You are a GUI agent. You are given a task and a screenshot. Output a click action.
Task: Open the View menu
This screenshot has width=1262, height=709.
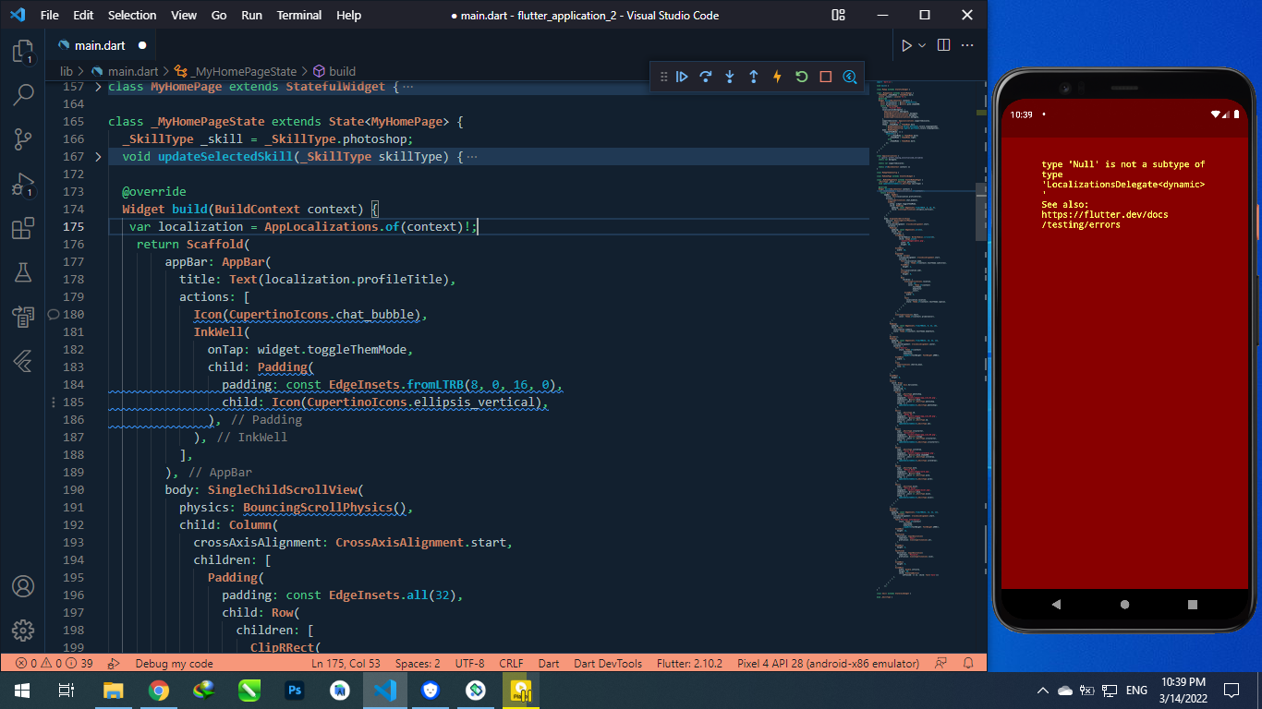click(184, 15)
